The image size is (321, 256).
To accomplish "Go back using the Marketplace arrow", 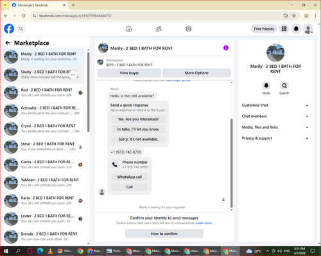I will [x=8, y=43].
